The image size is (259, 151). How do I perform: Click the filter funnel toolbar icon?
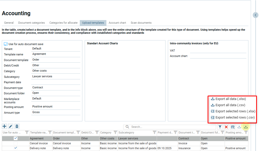[220, 127]
